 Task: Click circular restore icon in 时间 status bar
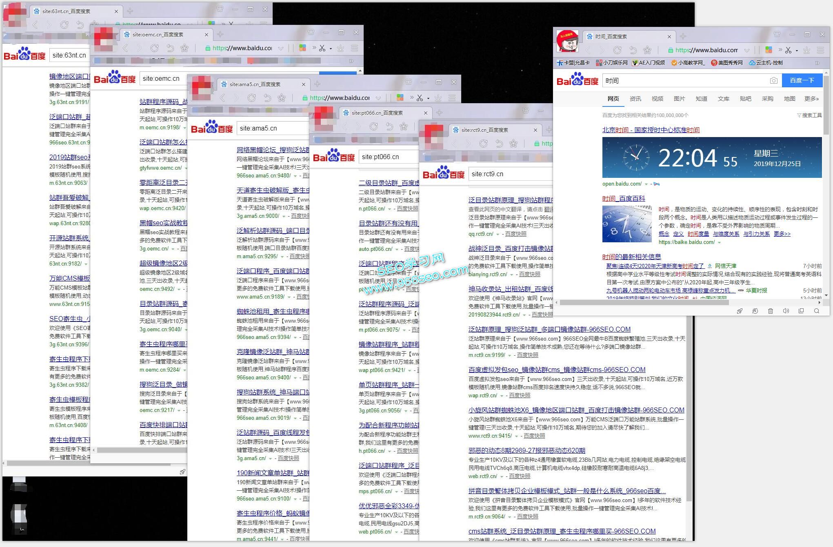pyautogui.click(x=755, y=311)
